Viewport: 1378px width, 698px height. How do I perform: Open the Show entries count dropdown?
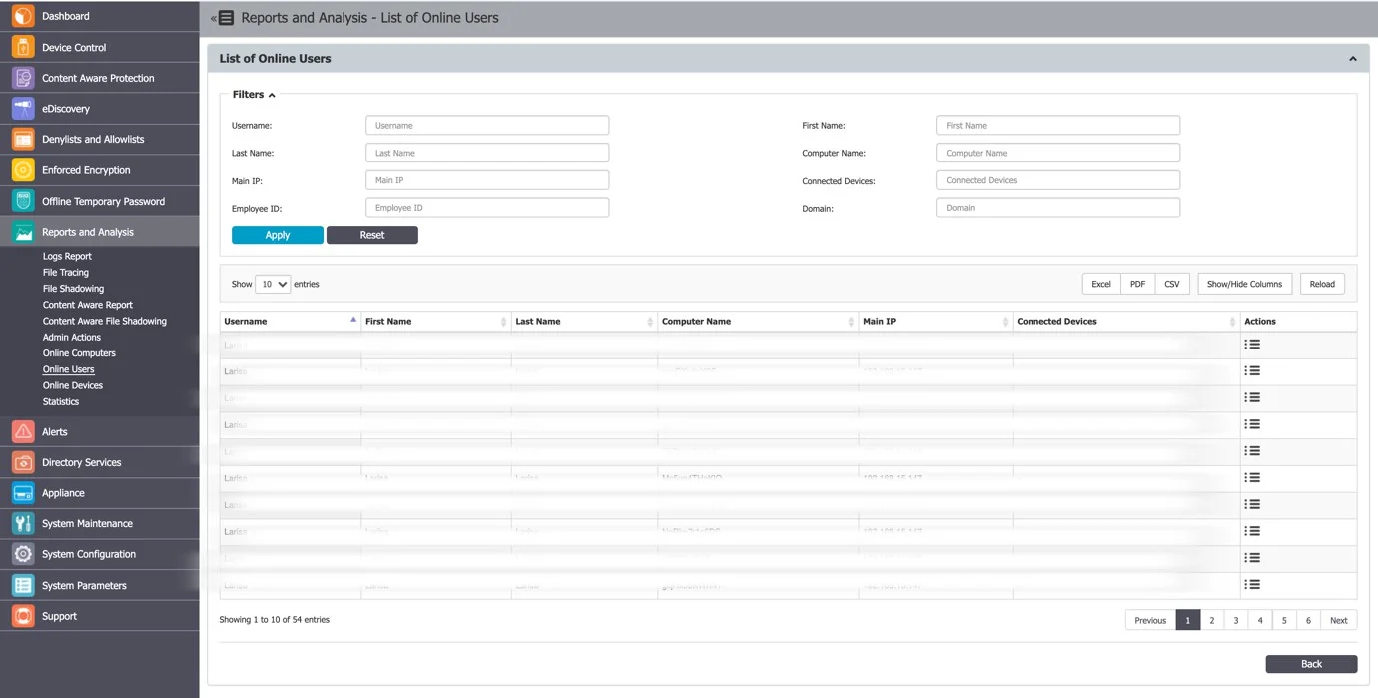tap(273, 284)
